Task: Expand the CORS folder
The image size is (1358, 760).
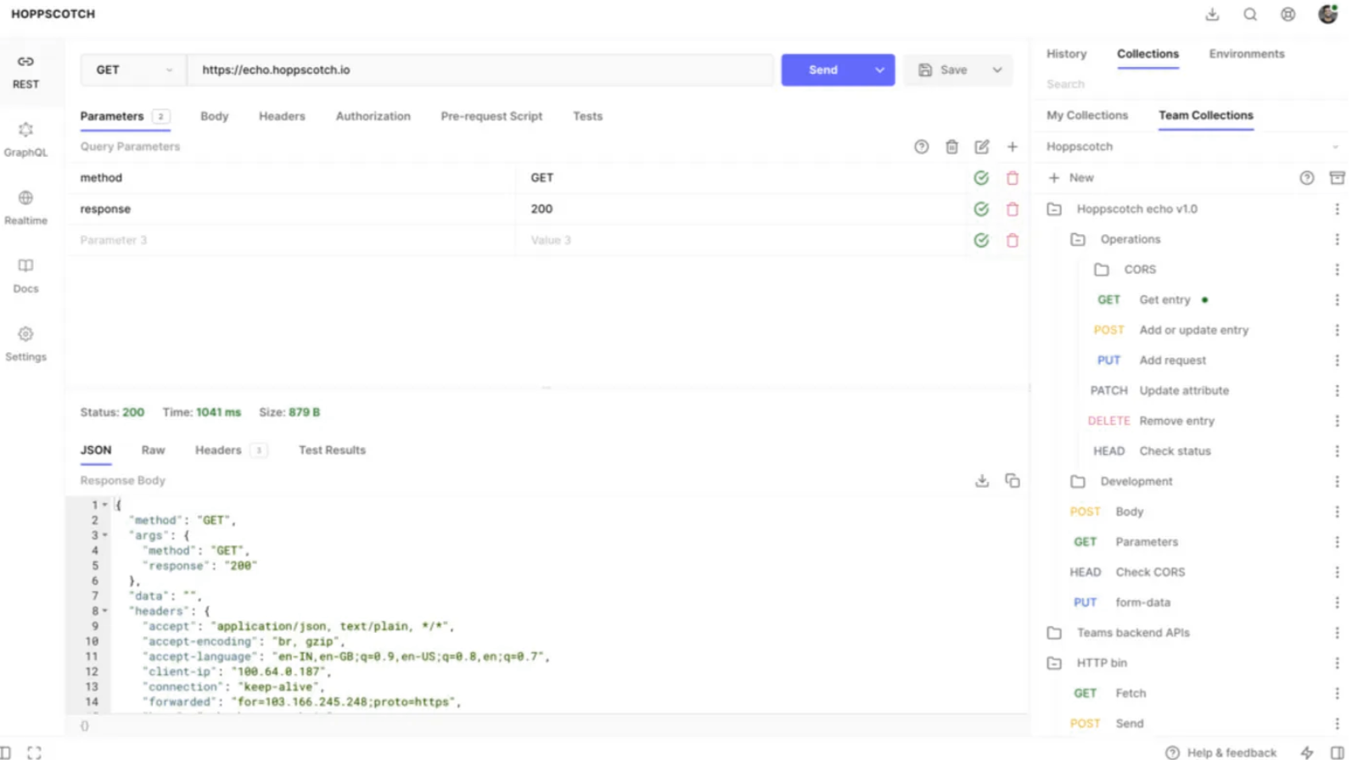Action: (x=1102, y=270)
